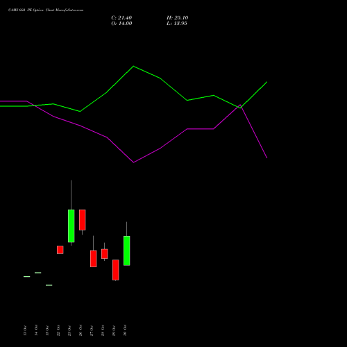Click the high price value H: 25.10
This screenshot has height=347, width=347.
click(177, 18)
